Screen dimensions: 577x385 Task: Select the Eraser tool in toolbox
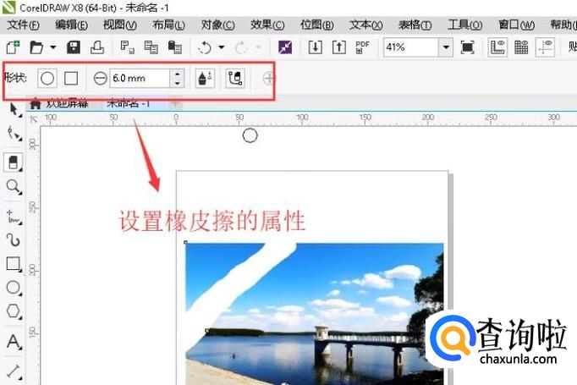tap(14, 162)
